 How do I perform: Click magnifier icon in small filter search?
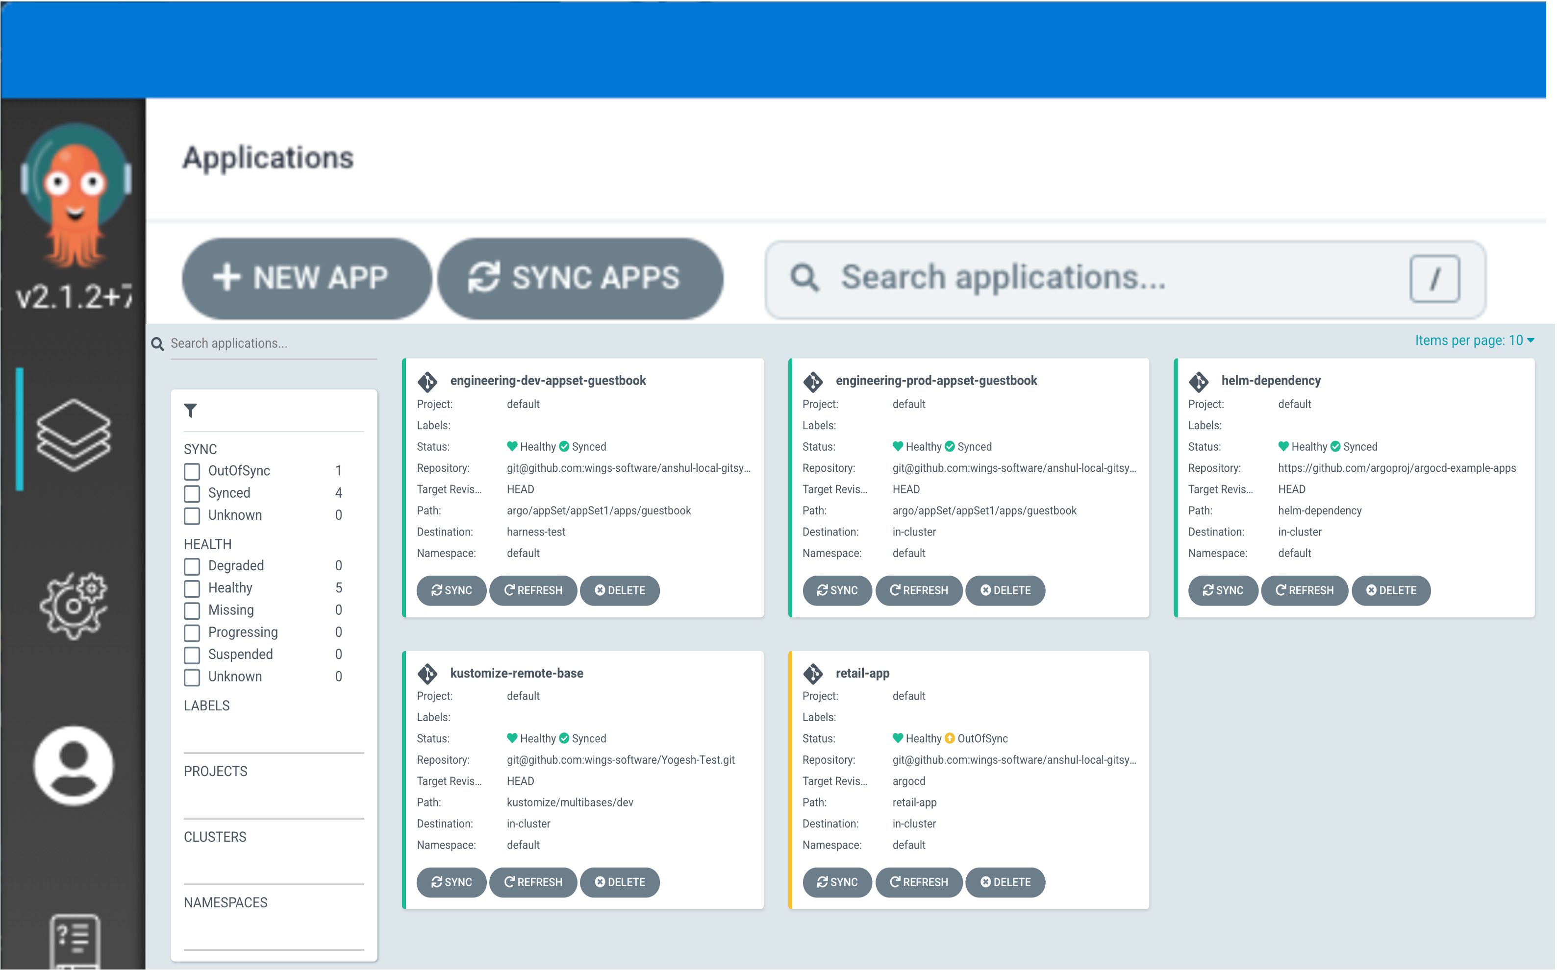coord(158,344)
